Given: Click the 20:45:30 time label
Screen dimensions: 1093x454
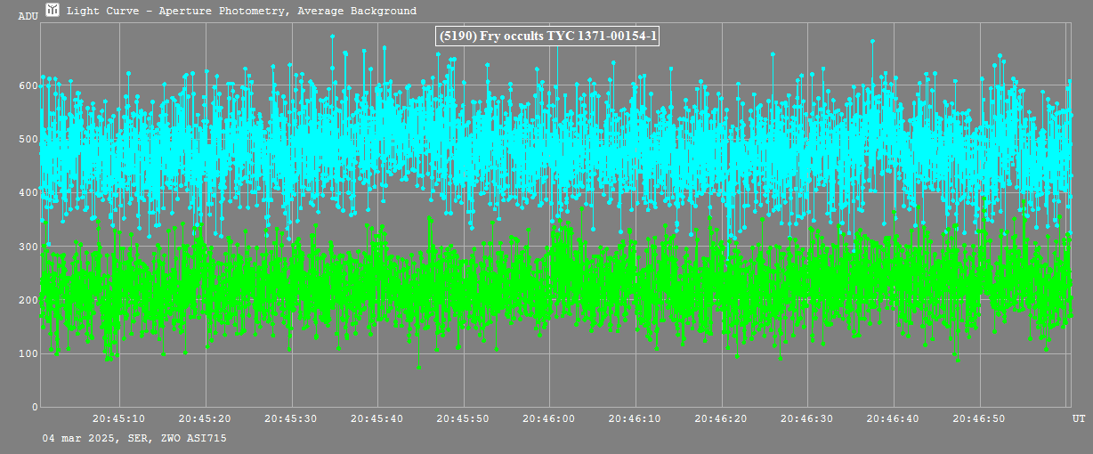Looking at the screenshot, I should tap(292, 418).
